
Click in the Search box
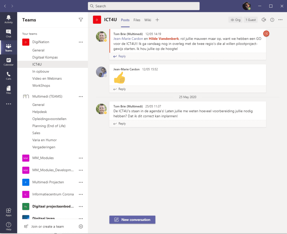[x=144, y=6]
